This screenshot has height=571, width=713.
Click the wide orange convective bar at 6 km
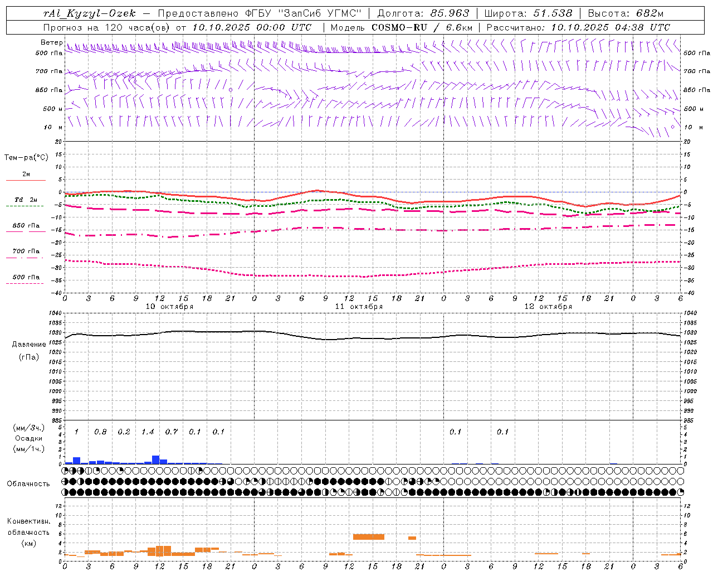coord(369,537)
